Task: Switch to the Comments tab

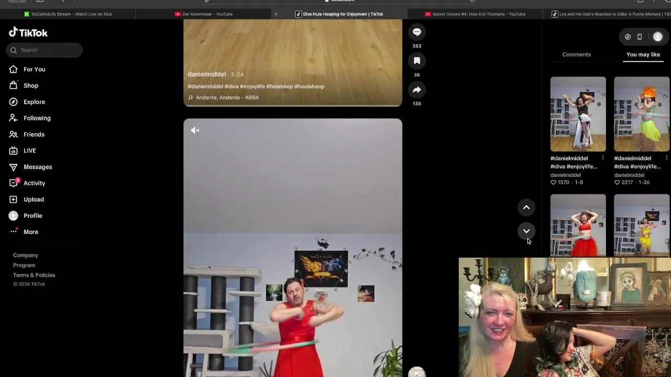Action: pyautogui.click(x=576, y=54)
